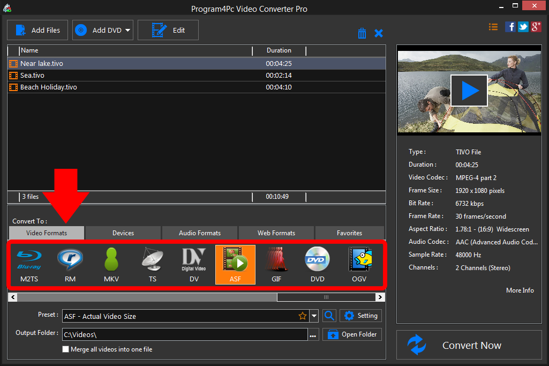
Task: Click the TIVO File type value
Action: 468,152
